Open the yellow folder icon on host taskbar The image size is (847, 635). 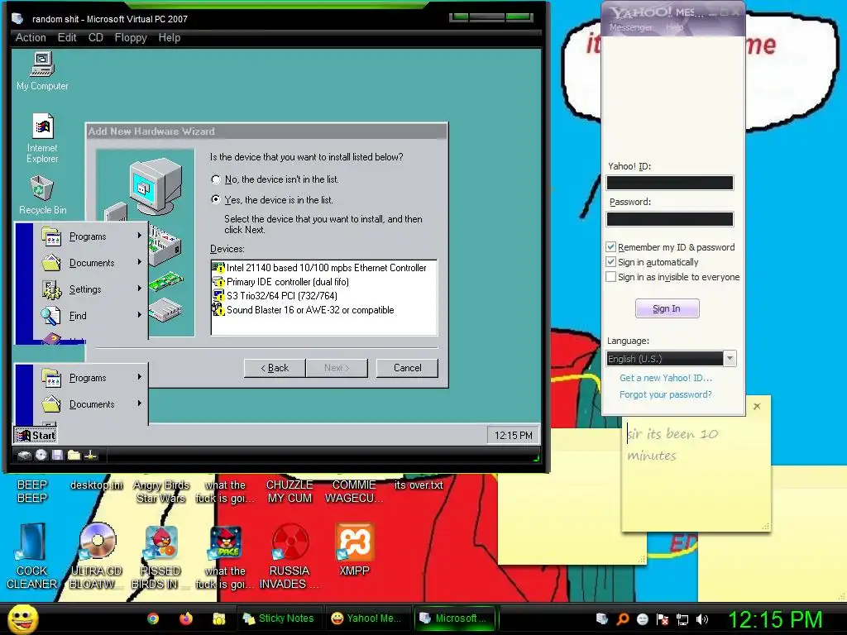coord(218,618)
